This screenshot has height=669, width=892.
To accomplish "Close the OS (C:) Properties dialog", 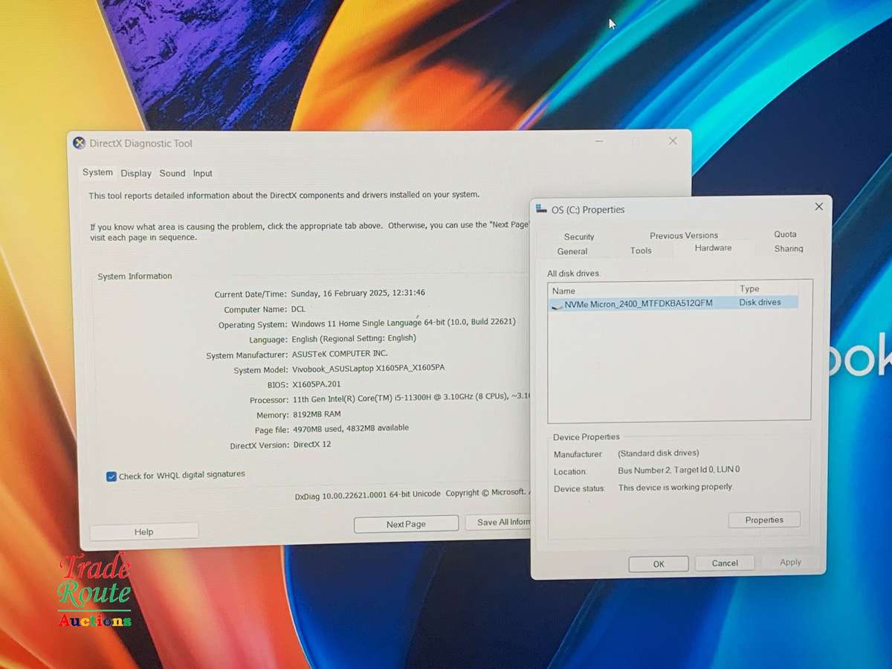I will click(818, 207).
